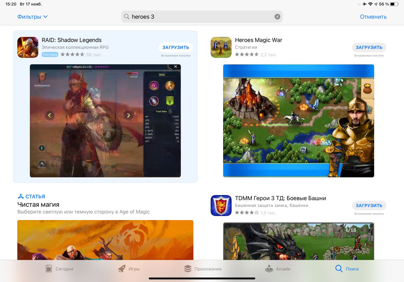404x282 pixels.
Task: Switch to the Arcade tab
Action: [278, 269]
